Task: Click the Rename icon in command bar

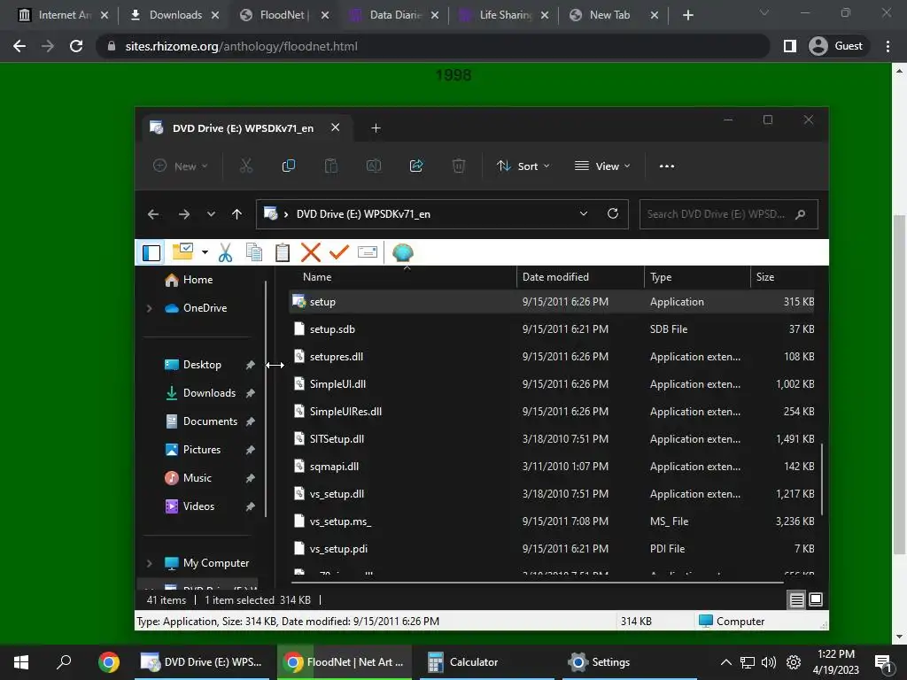Action: pos(374,166)
